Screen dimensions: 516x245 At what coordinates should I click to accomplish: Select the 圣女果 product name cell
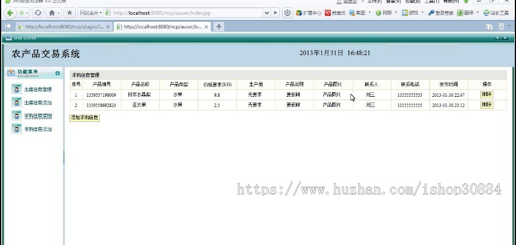click(139, 105)
